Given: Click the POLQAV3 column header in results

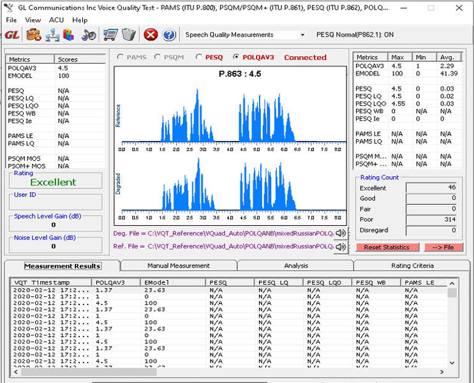Looking at the screenshot, I should (x=116, y=282).
